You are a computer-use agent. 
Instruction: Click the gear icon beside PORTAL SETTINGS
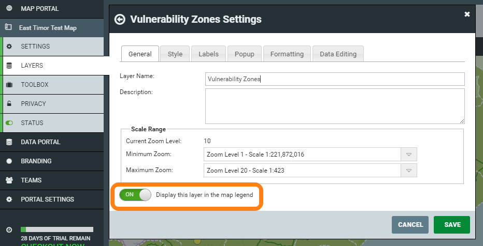9,199
